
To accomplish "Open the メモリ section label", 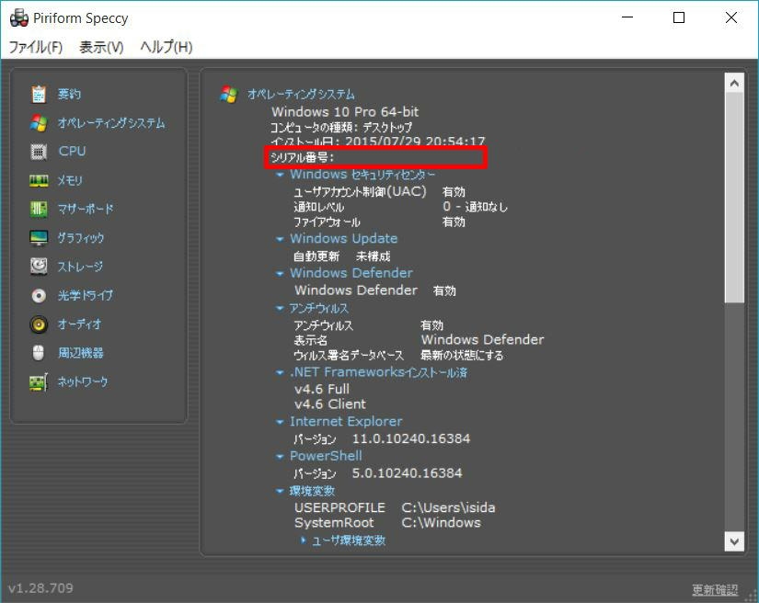I will coord(70,180).
